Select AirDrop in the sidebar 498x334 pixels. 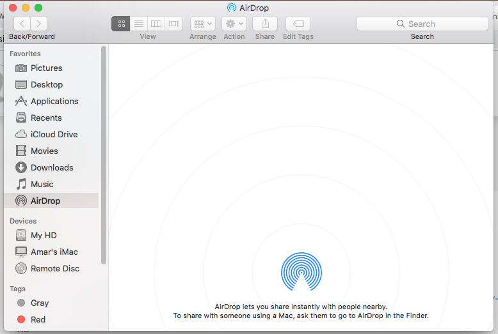click(x=51, y=201)
